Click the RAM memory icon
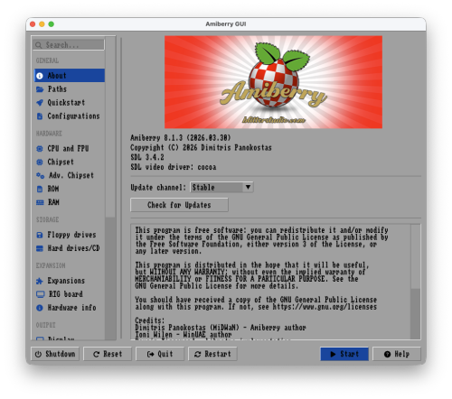The image size is (452, 399). (40, 202)
